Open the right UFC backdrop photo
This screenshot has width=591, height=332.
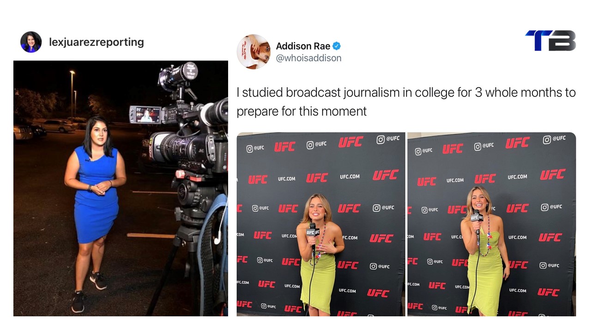pos(492,224)
